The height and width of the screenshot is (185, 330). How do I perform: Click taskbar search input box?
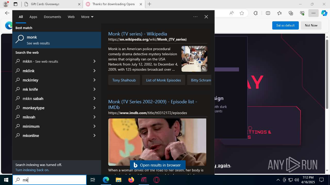point(49,180)
